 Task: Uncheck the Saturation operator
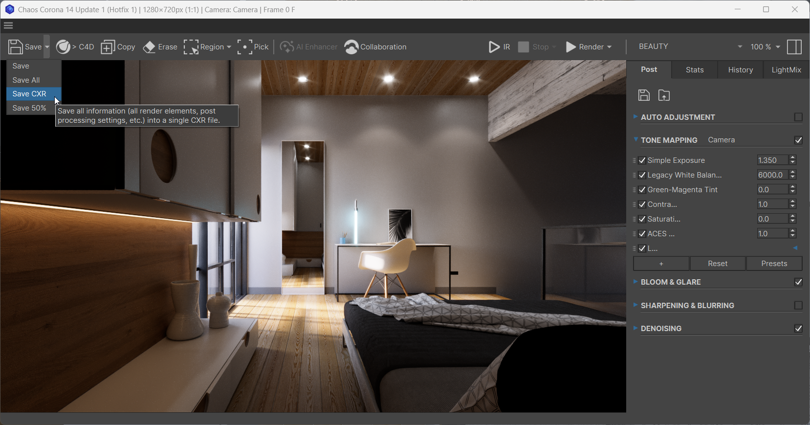642,219
